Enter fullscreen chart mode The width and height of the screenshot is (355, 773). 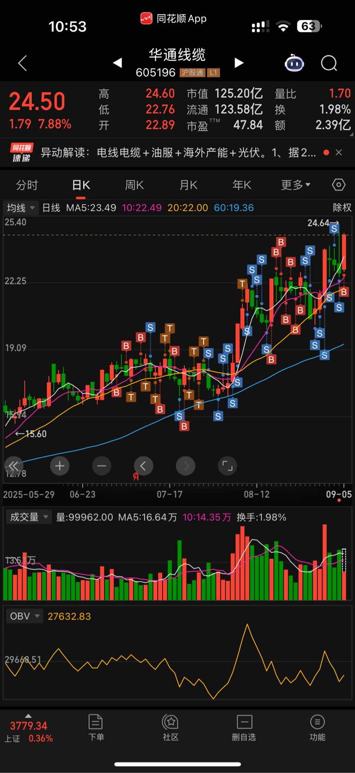[227, 466]
